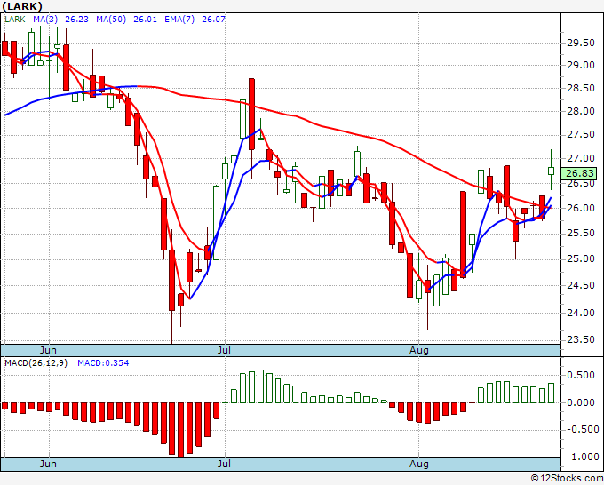Click the 27.00 price axis label
Screen dimensions: 604x485
(x=581, y=158)
